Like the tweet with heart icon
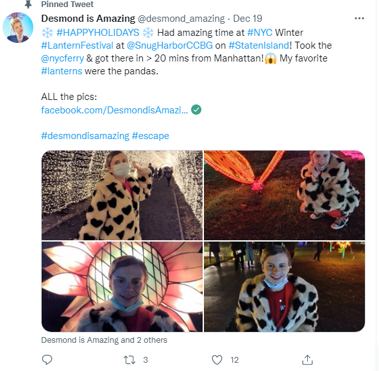The width and height of the screenshot is (379, 371). (217, 359)
